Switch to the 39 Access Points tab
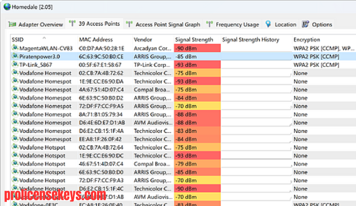This screenshot has height=206, width=356. pos(95,23)
